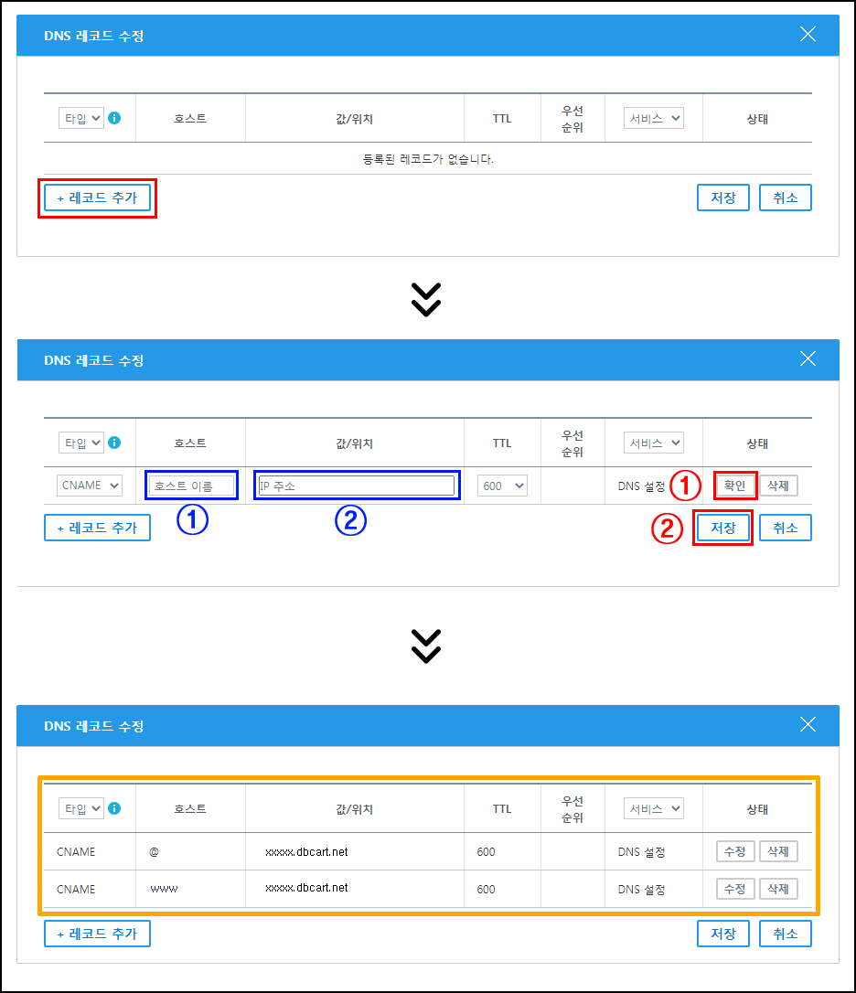Close the dialog containing the 확인 button
The width and height of the screenshot is (856, 993).
coord(808,359)
